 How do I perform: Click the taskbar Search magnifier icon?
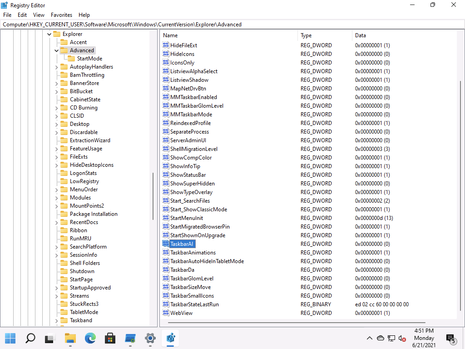pos(30,339)
